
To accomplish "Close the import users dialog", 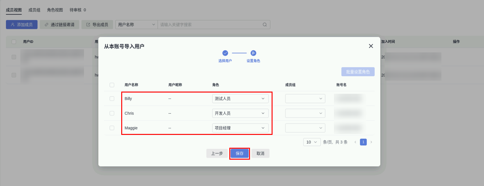I will pyautogui.click(x=371, y=46).
